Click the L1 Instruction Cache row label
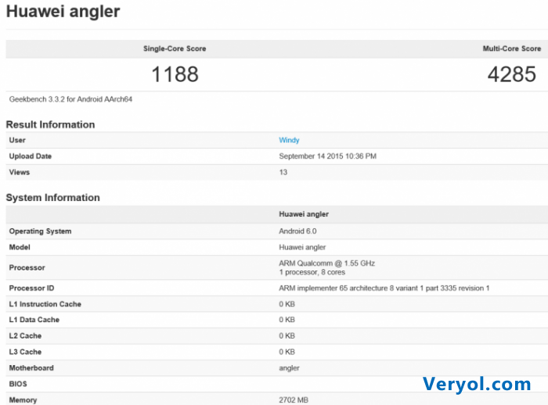 pyautogui.click(x=45, y=304)
